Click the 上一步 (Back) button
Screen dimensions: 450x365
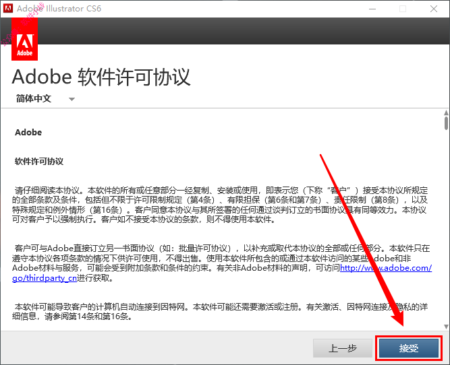[x=342, y=348]
